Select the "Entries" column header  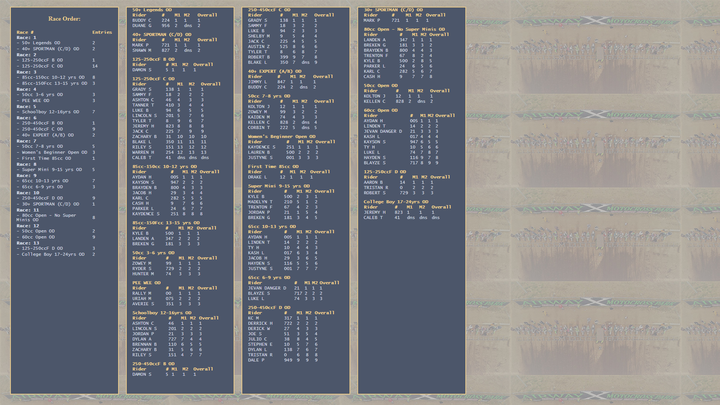[102, 32]
